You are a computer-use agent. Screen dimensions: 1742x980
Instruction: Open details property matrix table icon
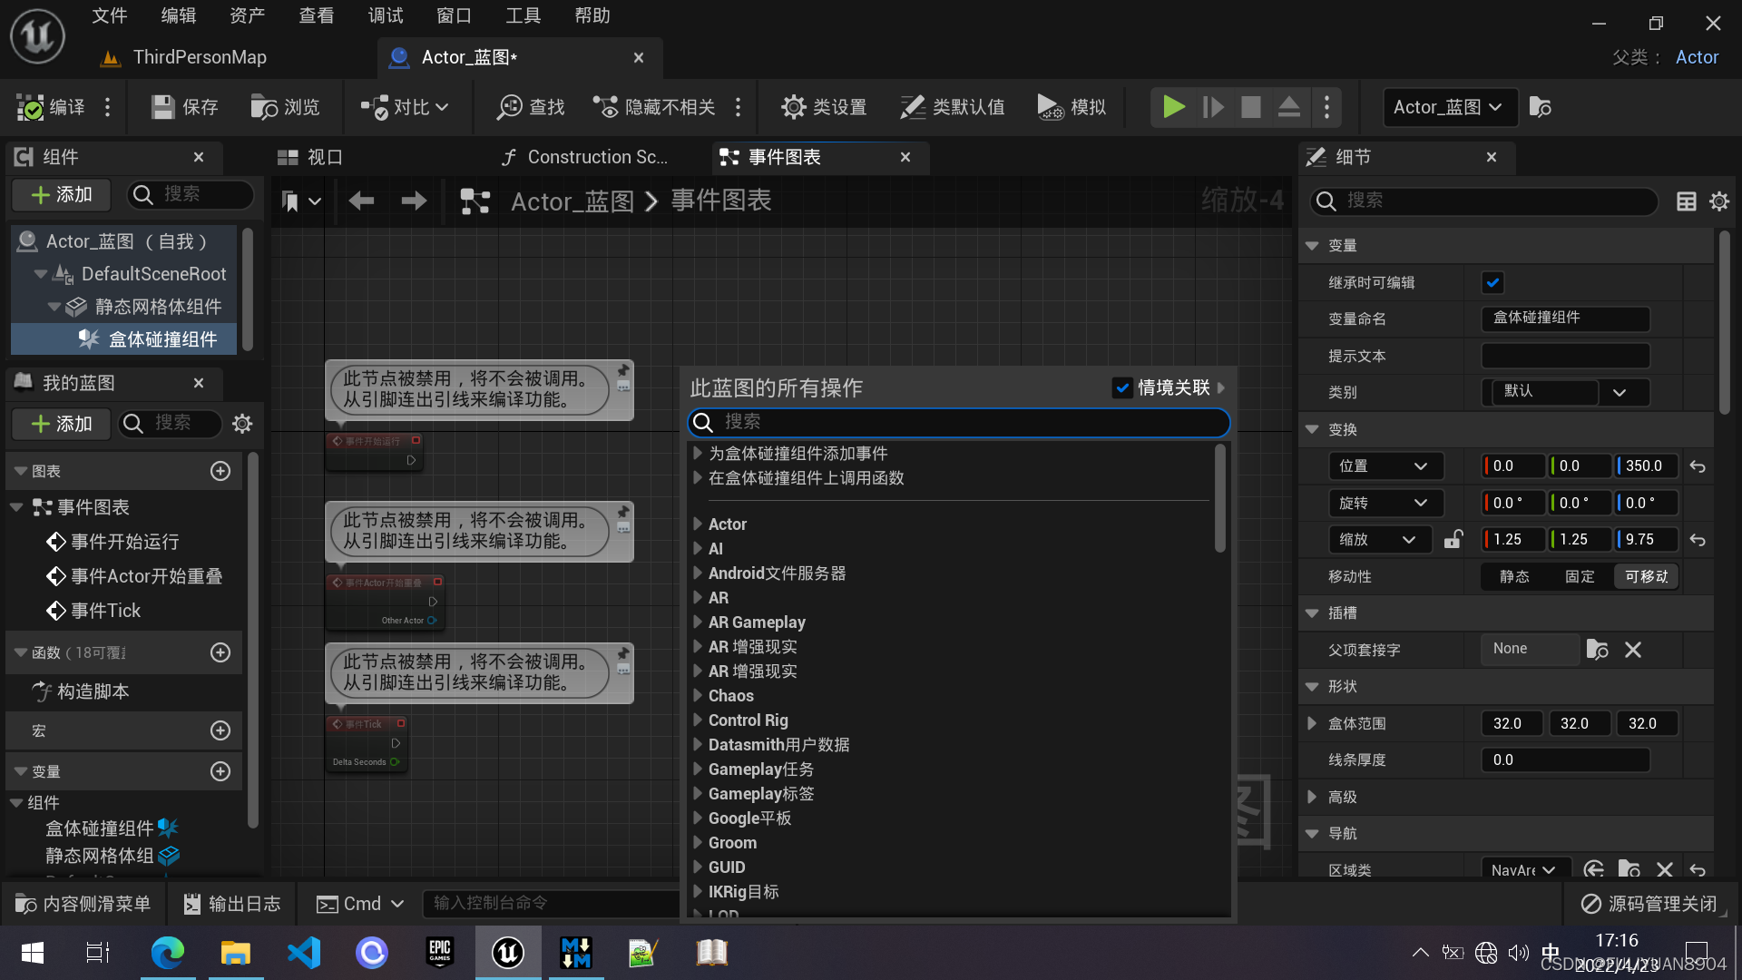[x=1686, y=201]
